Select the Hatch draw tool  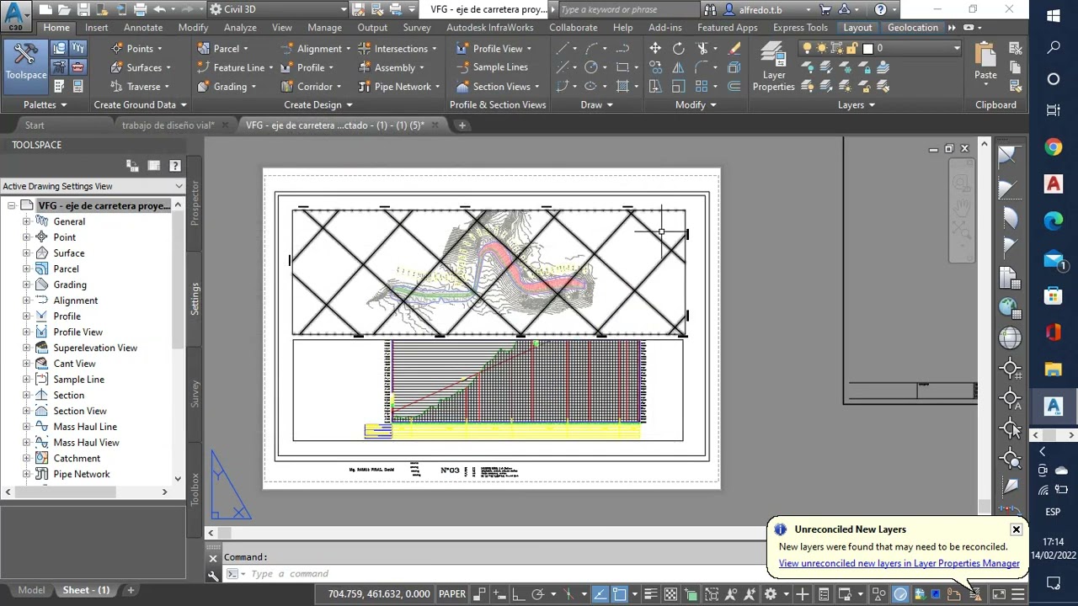(x=622, y=86)
